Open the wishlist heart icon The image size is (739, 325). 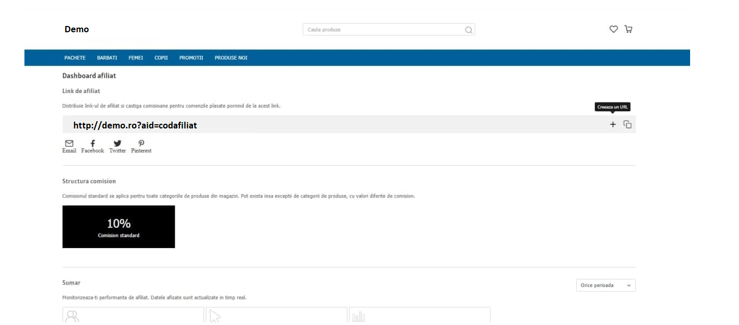point(614,29)
